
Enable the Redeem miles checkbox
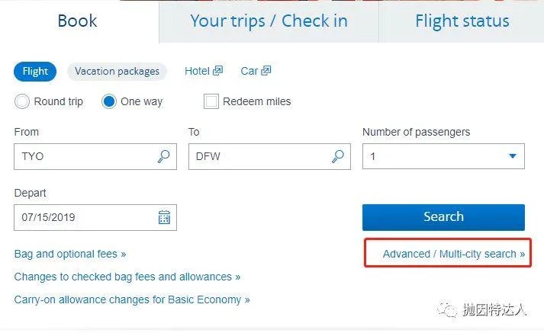click(x=211, y=101)
